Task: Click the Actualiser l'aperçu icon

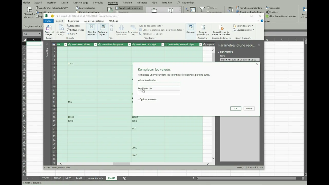Action: click(61, 27)
